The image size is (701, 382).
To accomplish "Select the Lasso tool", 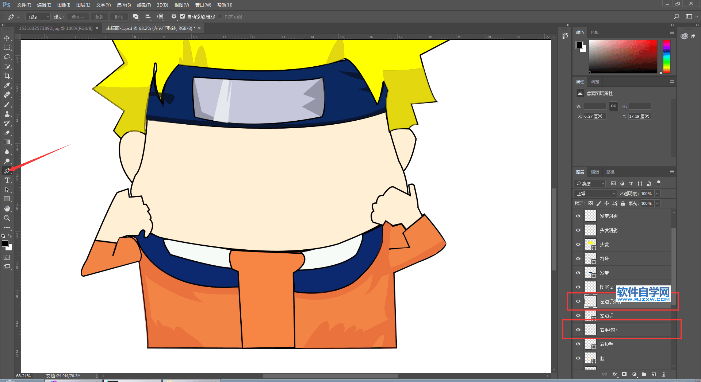I will 7,57.
